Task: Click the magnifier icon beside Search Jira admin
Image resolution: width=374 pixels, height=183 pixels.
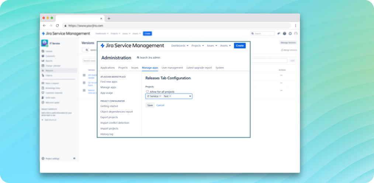Action: 138,58
